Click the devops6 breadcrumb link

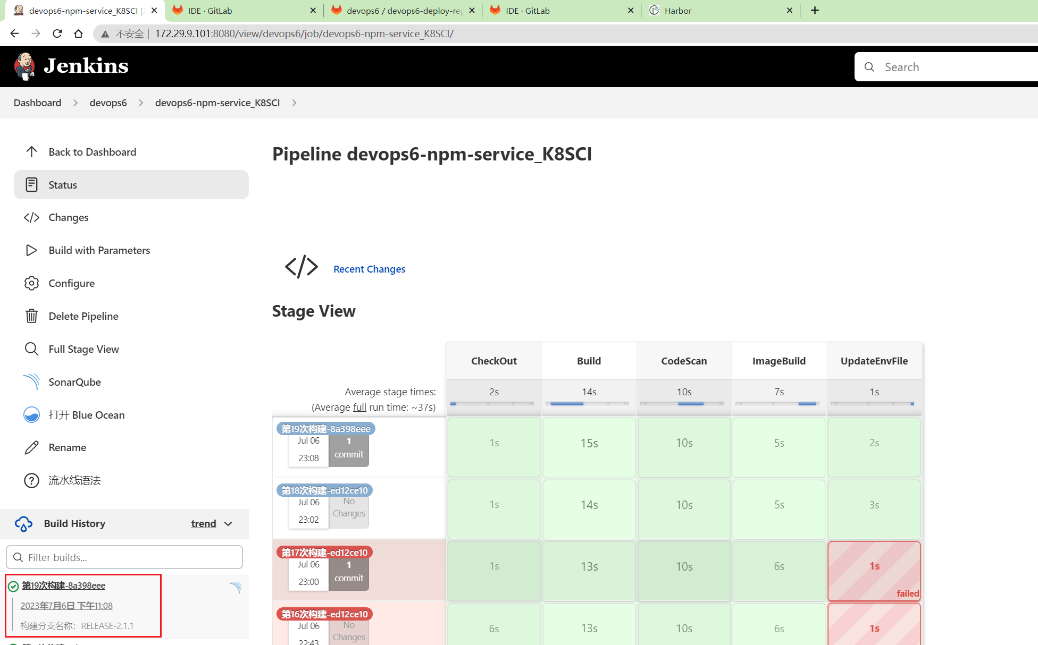(108, 103)
